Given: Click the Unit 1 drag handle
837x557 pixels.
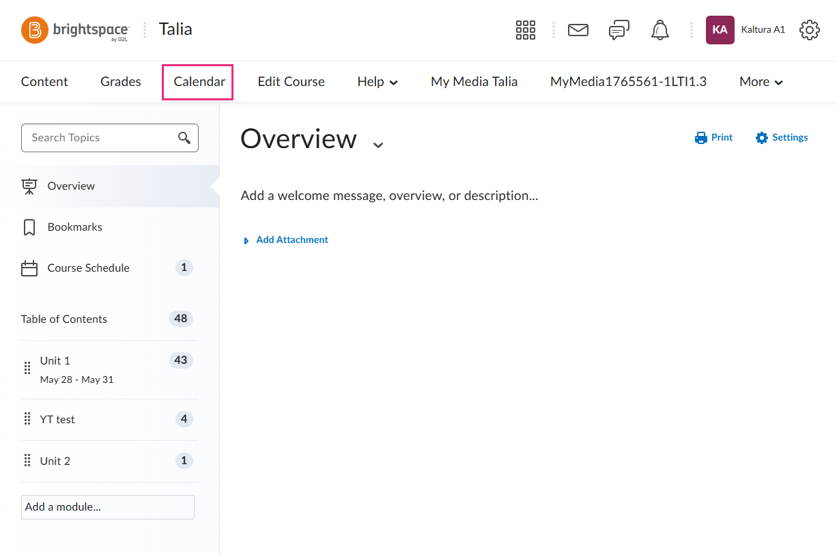Looking at the screenshot, I should [x=27, y=369].
